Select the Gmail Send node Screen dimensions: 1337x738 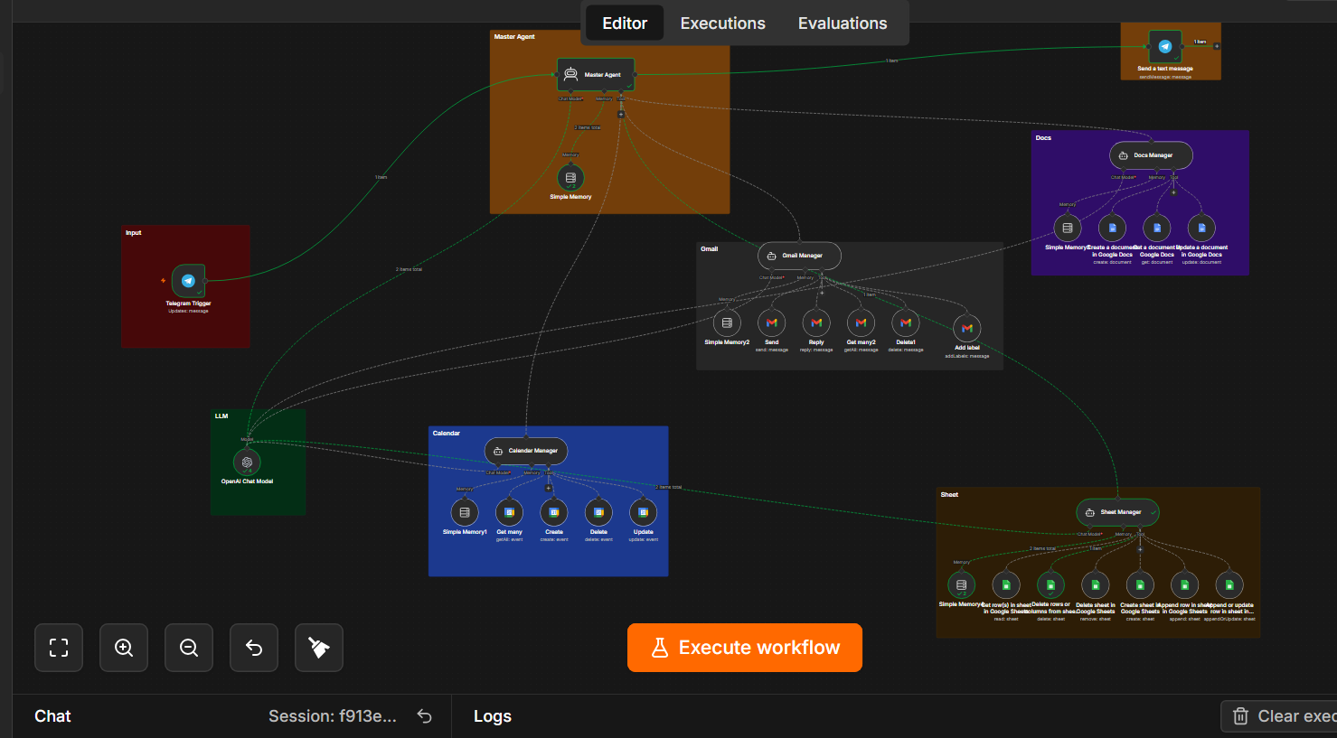(771, 322)
